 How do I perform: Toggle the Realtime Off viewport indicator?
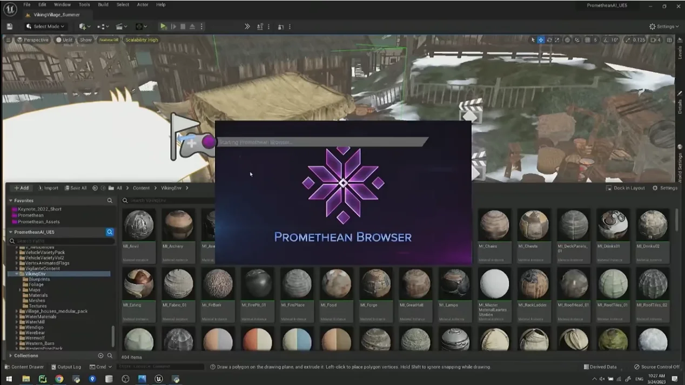click(x=109, y=40)
